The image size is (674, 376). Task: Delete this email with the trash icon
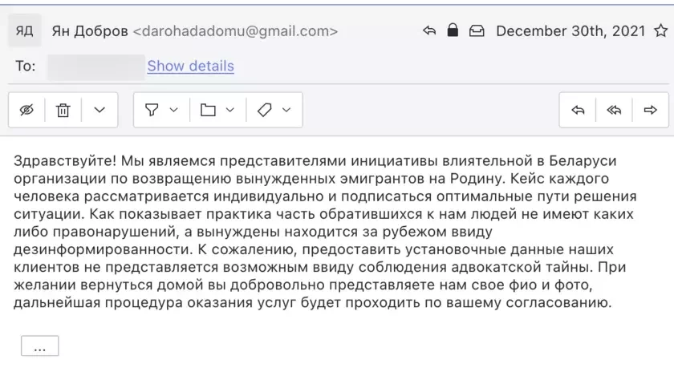(63, 111)
